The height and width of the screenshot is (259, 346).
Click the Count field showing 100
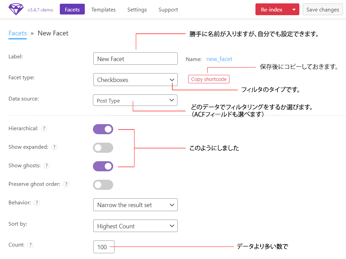(x=104, y=247)
